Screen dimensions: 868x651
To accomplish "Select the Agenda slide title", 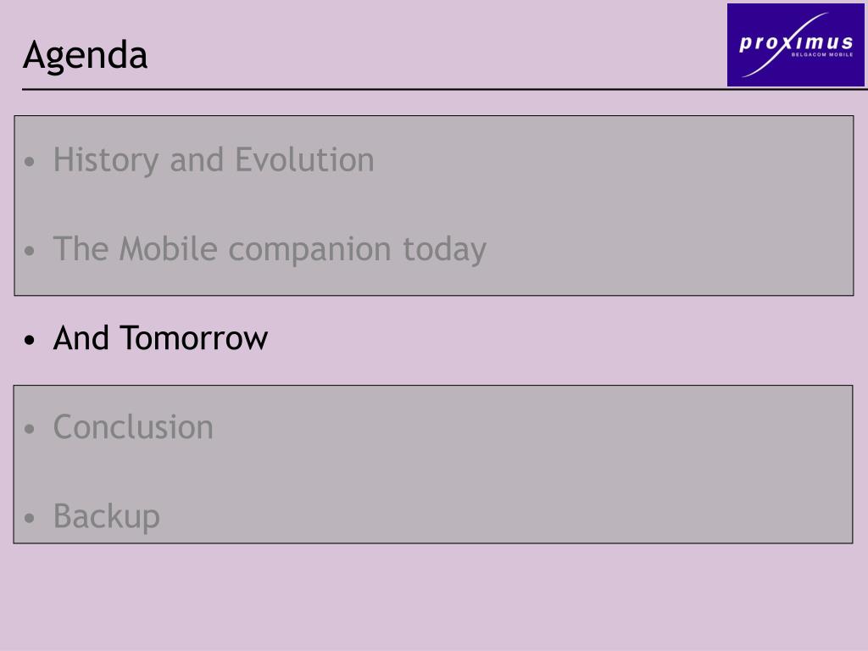I will pos(86,55).
